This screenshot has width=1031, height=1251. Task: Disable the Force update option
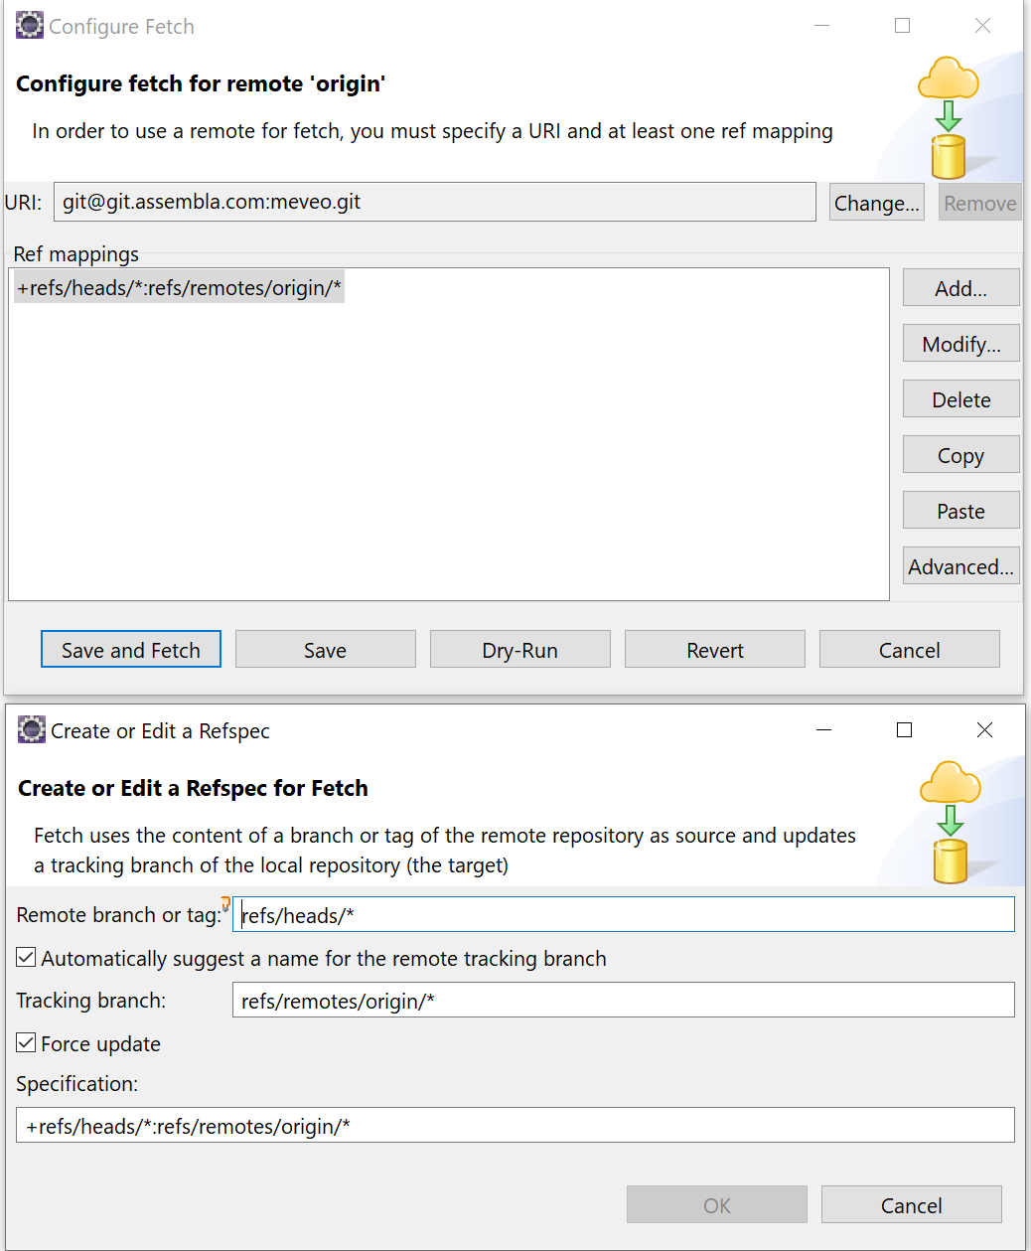click(x=25, y=1042)
